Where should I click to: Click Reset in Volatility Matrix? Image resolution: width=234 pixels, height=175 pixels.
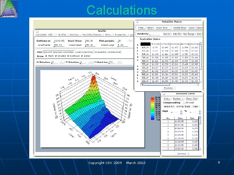coord(150,28)
